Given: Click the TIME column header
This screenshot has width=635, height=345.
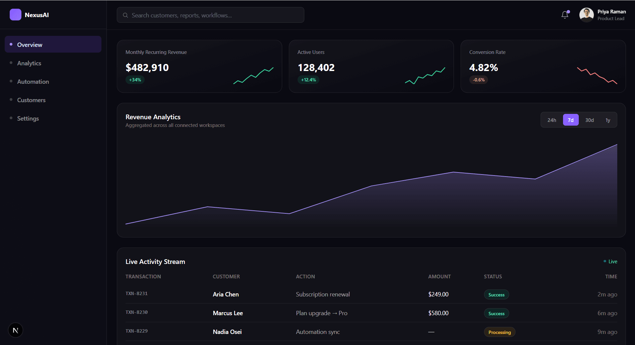Looking at the screenshot, I should point(611,277).
